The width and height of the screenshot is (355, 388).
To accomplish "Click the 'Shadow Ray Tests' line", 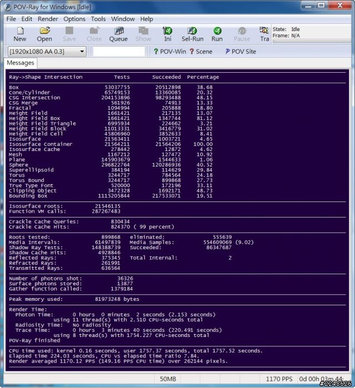I will pos(65,248).
